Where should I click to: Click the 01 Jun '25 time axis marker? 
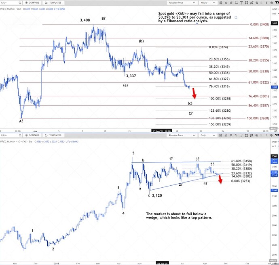(162, 263)
